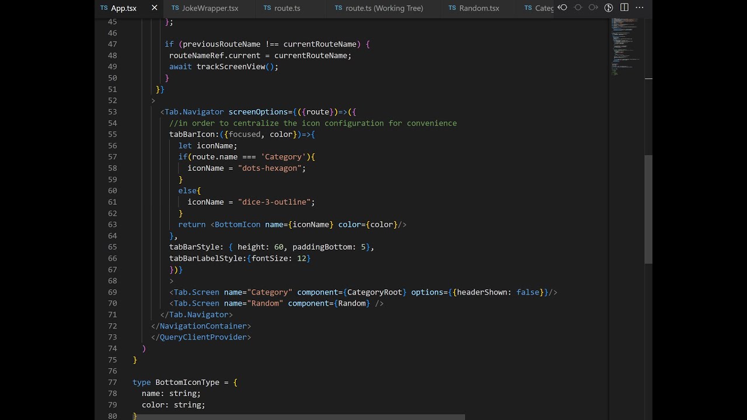Click the "dice-3-outline" string

276,202
